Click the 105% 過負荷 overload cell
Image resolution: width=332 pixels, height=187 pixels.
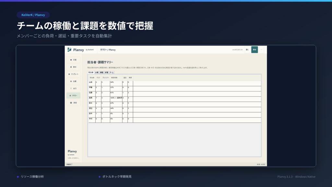[116, 99]
